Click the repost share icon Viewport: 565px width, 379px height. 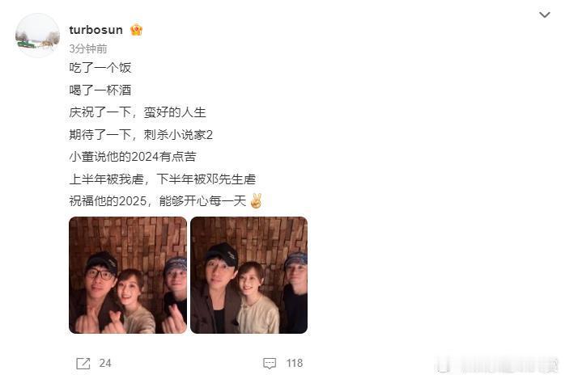83,363
